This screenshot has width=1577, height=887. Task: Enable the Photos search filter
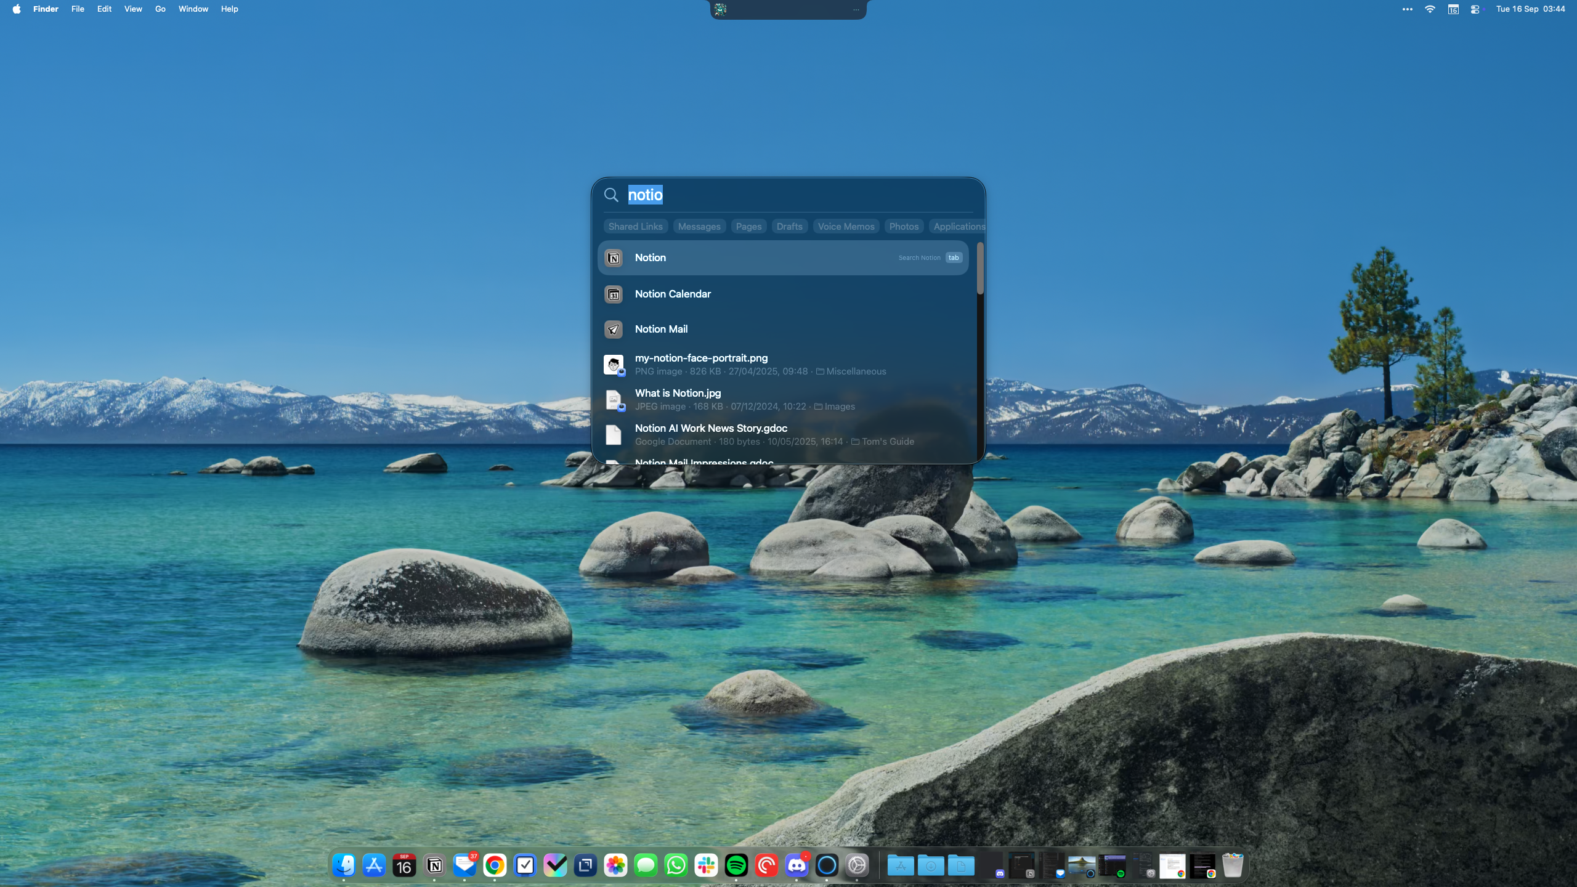click(903, 226)
